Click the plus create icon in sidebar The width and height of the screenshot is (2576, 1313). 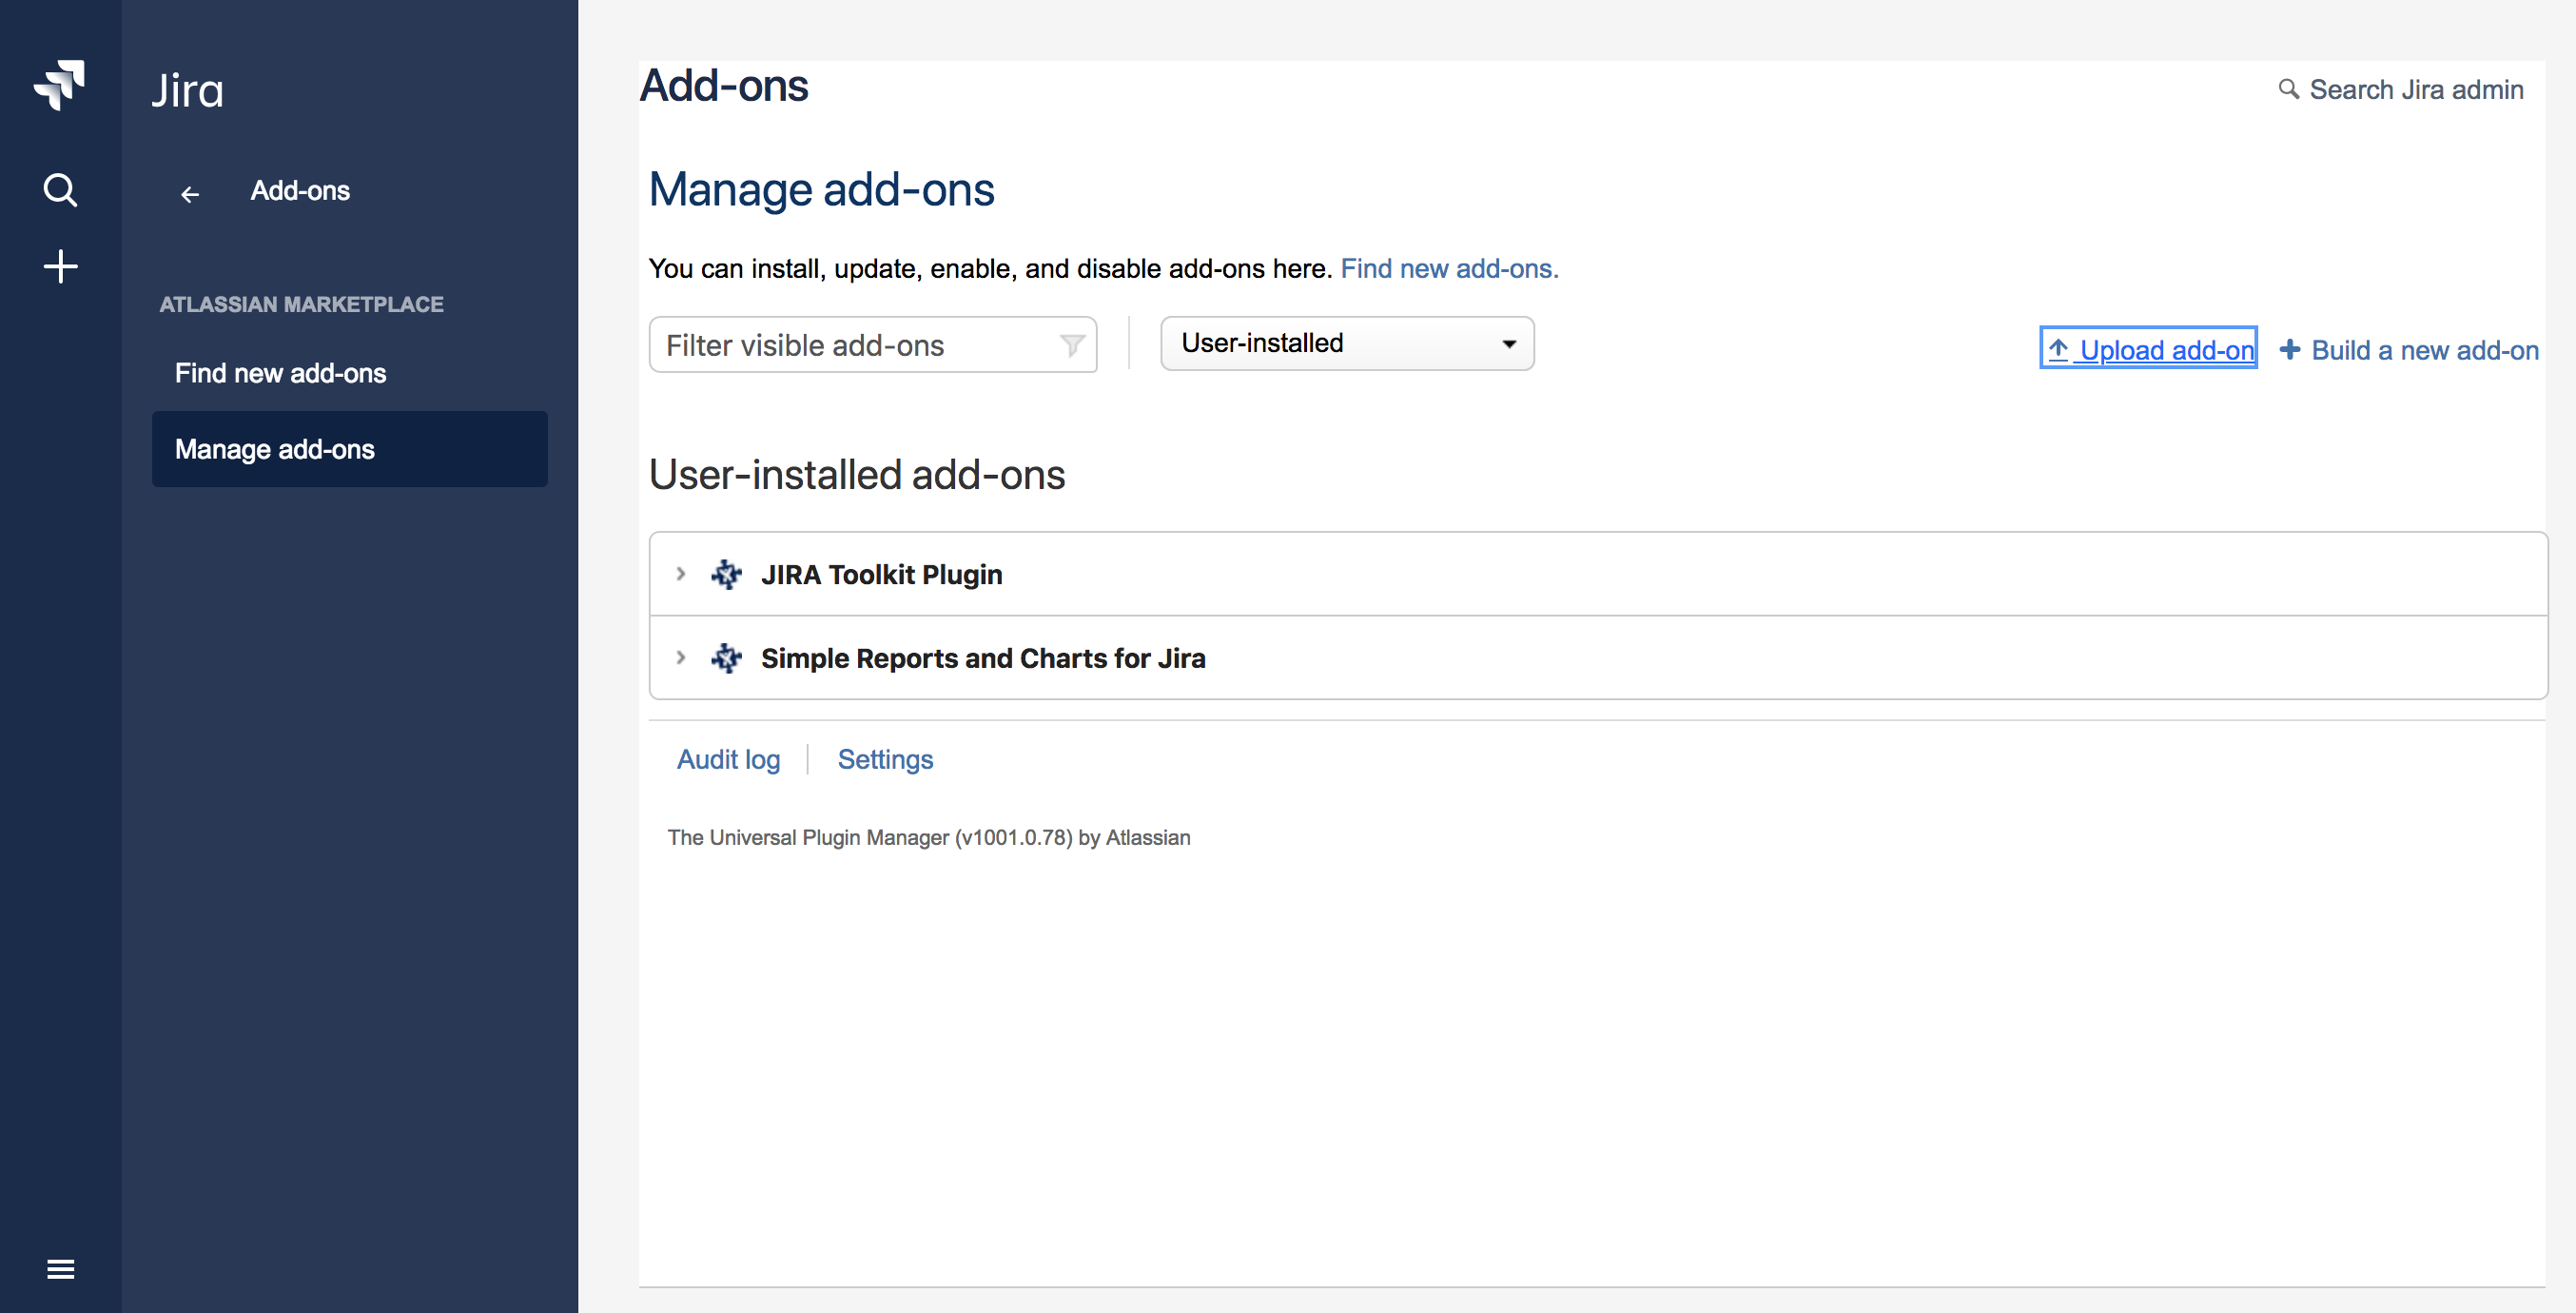pyautogui.click(x=60, y=266)
